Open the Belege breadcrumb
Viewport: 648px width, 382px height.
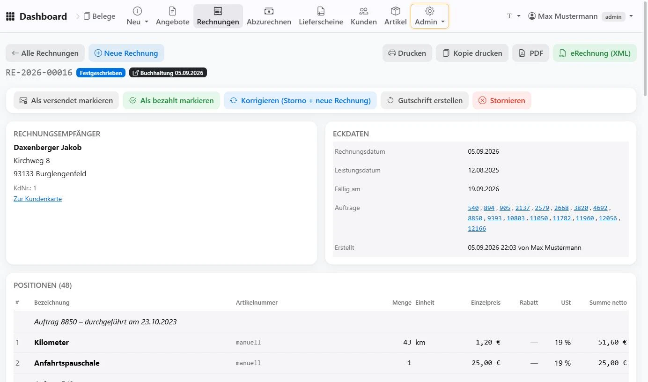[x=99, y=16]
